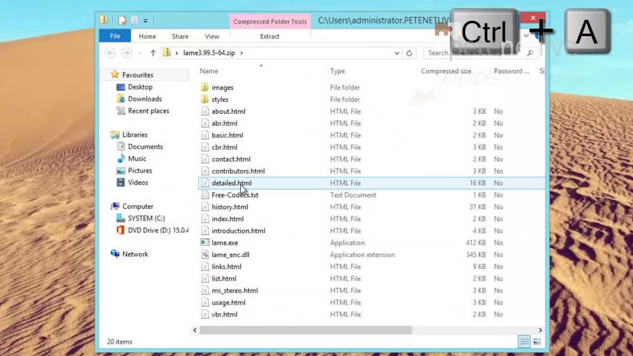Sort by Compressed size column header

pos(446,71)
